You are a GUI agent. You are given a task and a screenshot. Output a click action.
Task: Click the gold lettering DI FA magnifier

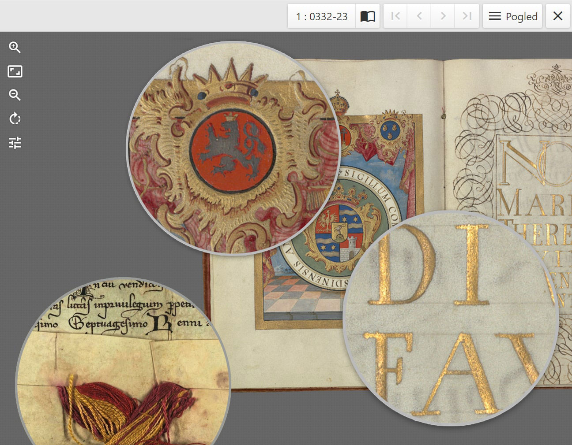pyautogui.click(x=451, y=318)
